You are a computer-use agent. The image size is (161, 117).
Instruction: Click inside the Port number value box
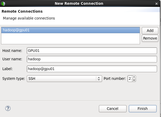coord(130,79)
